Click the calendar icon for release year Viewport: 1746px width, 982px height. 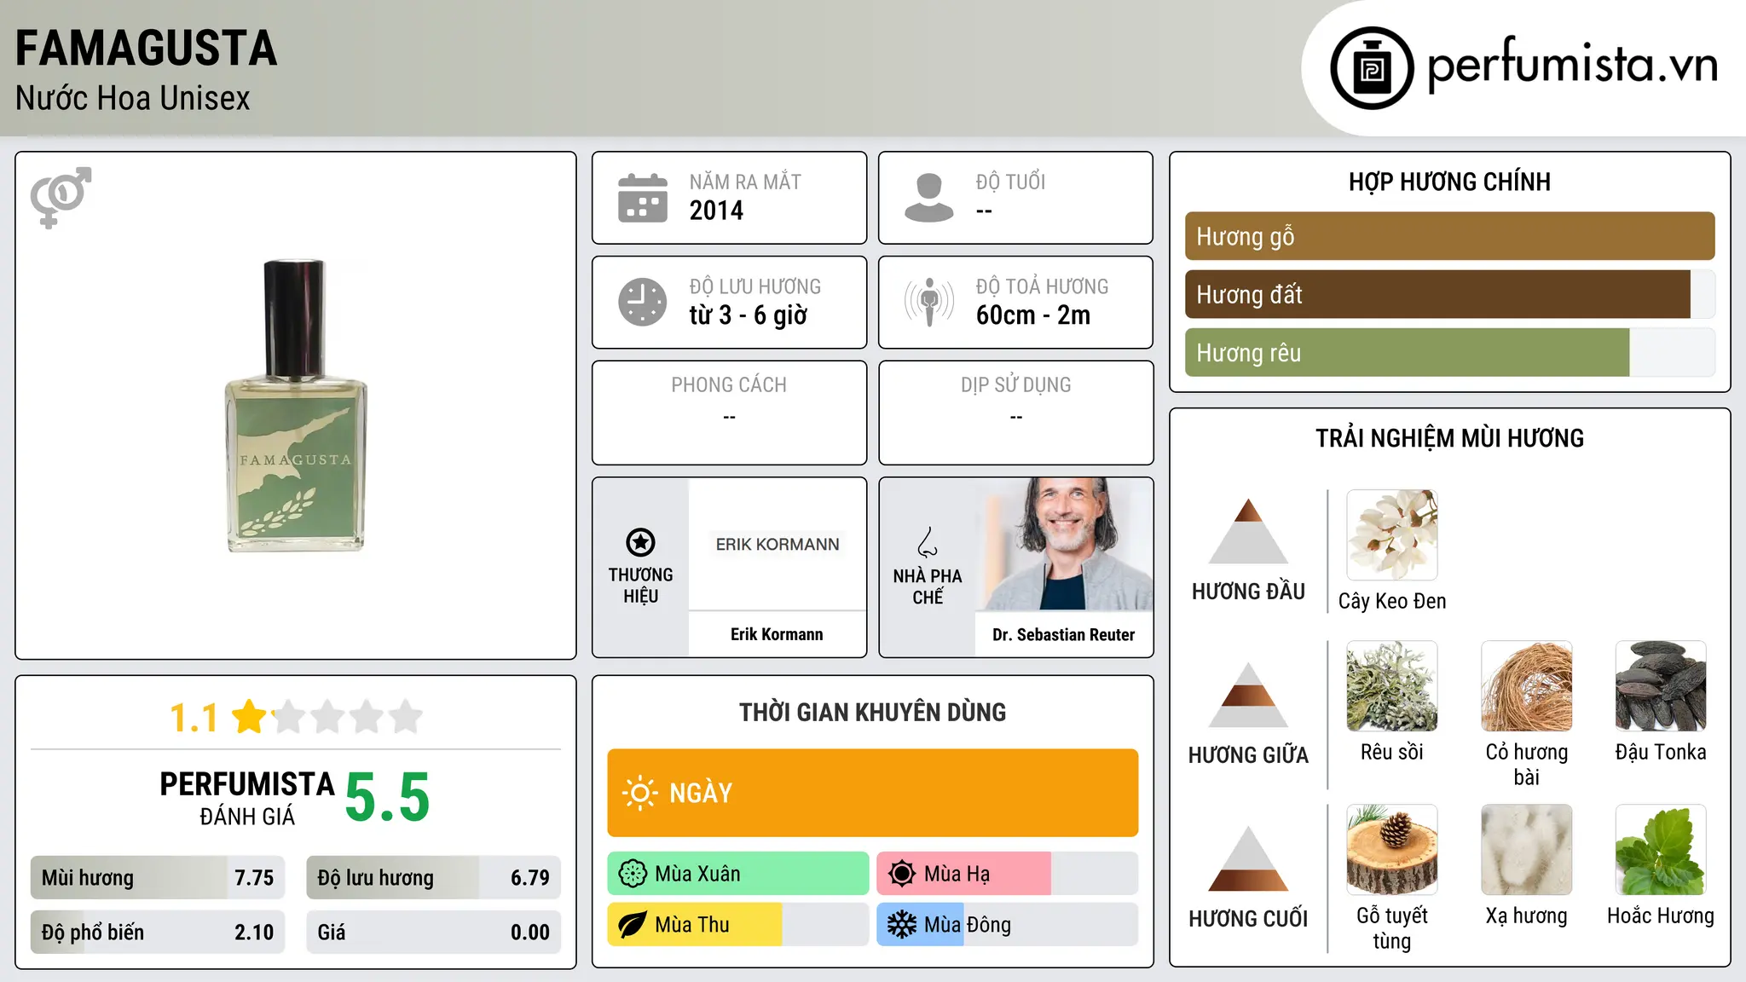(643, 198)
